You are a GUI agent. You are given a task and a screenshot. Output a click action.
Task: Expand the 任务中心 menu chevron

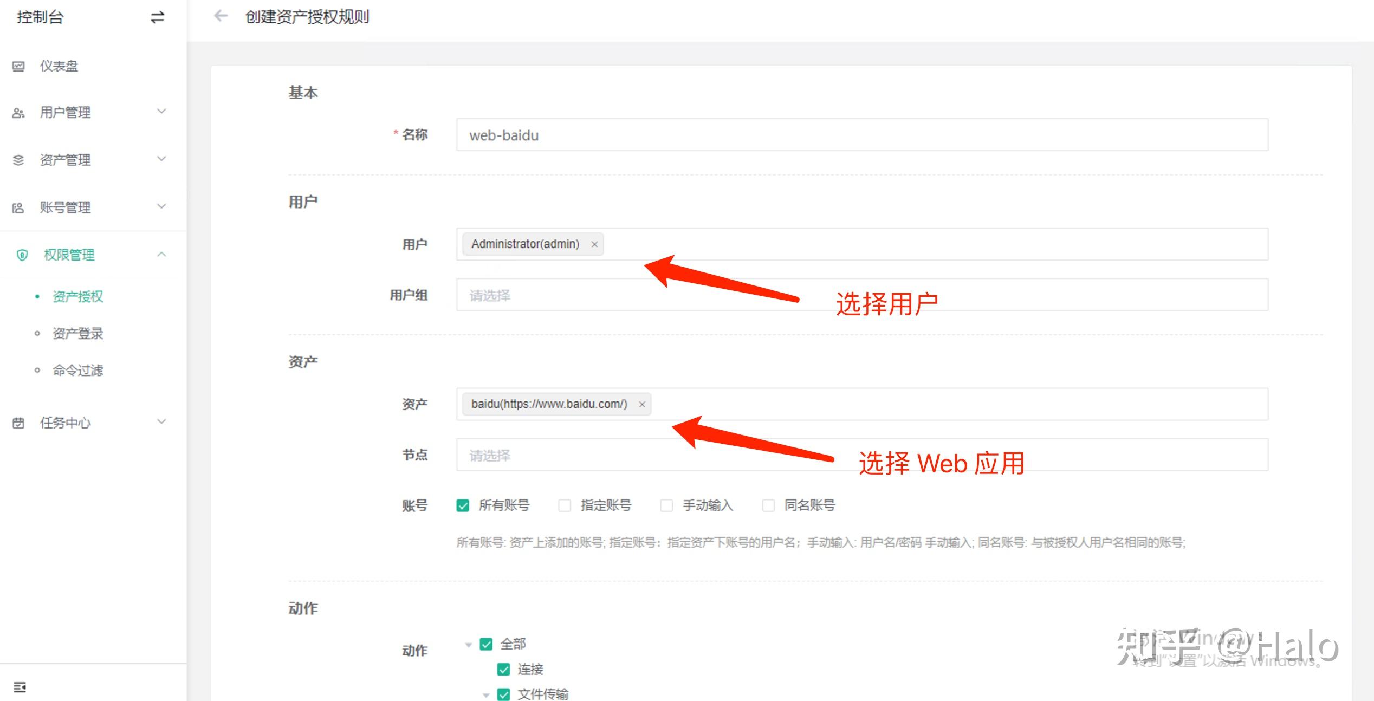pyautogui.click(x=161, y=421)
